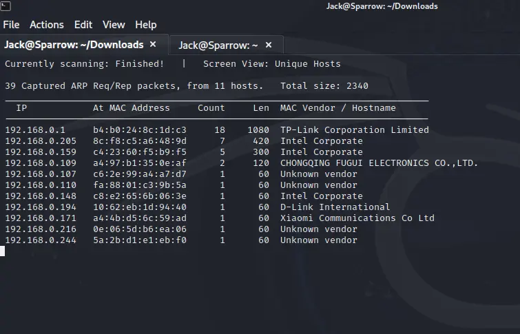
Task: Open the Edit menu
Action: [x=83, y=25]
